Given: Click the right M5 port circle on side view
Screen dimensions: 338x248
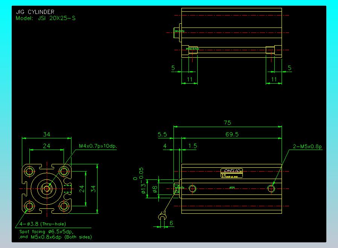Looking at the screenshot, I should click(271, 188).
